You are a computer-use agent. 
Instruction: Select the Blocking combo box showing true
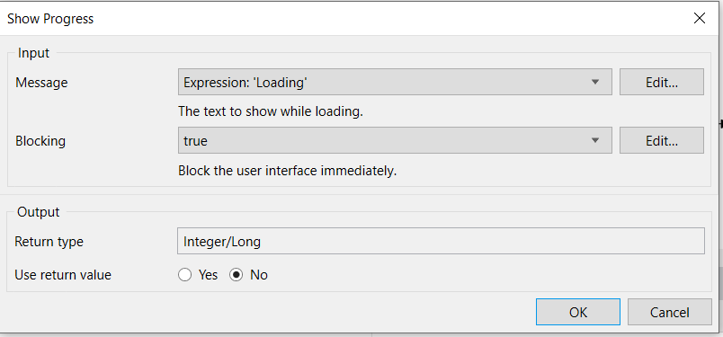(x=395, y=140)
